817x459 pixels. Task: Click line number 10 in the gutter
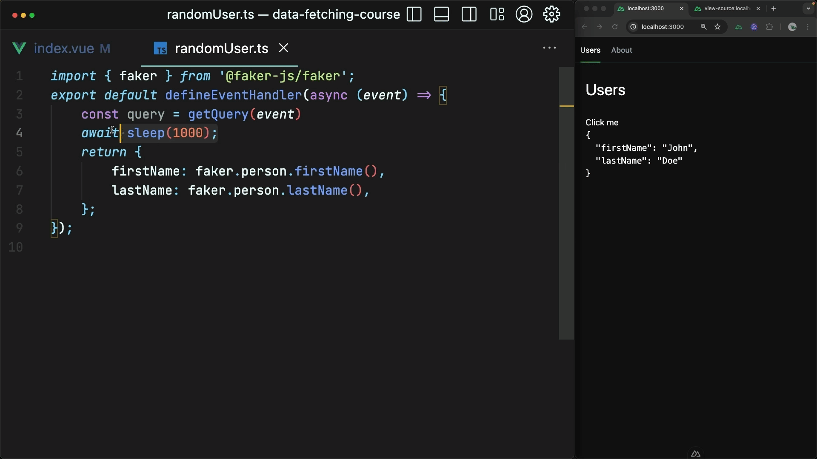pos(16,247)
